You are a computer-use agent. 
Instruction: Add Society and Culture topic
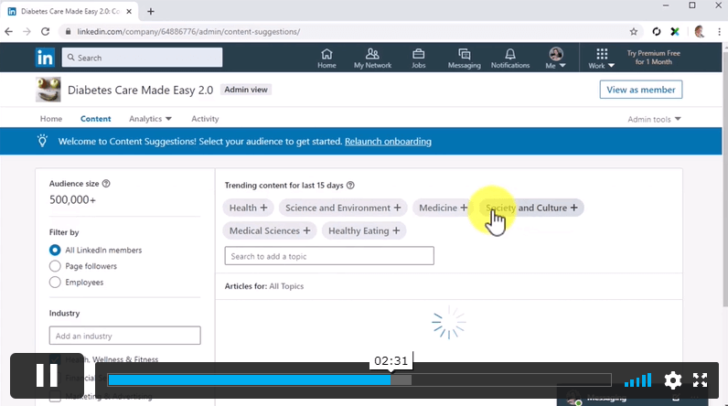531,208
